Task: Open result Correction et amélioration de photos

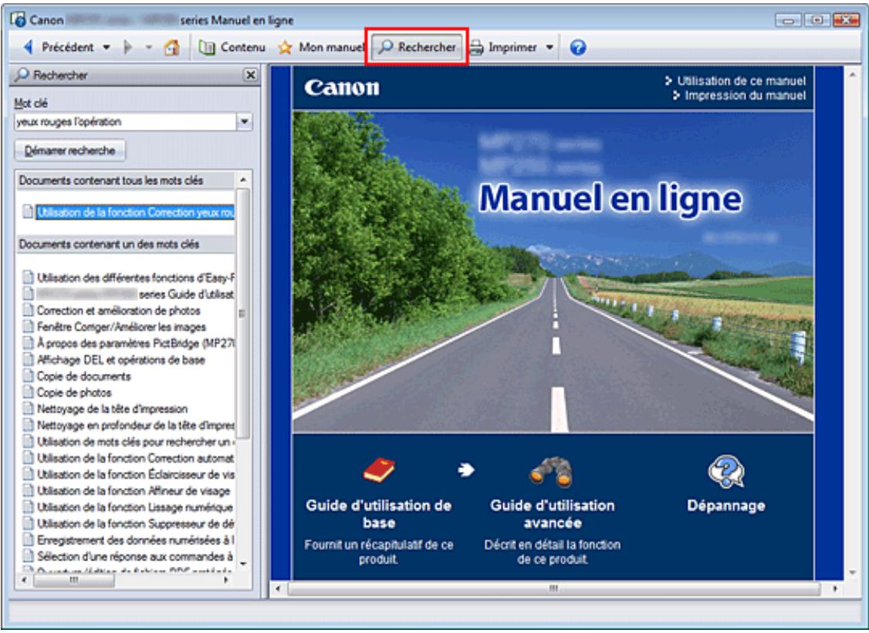Action: (x=119, y=311)
